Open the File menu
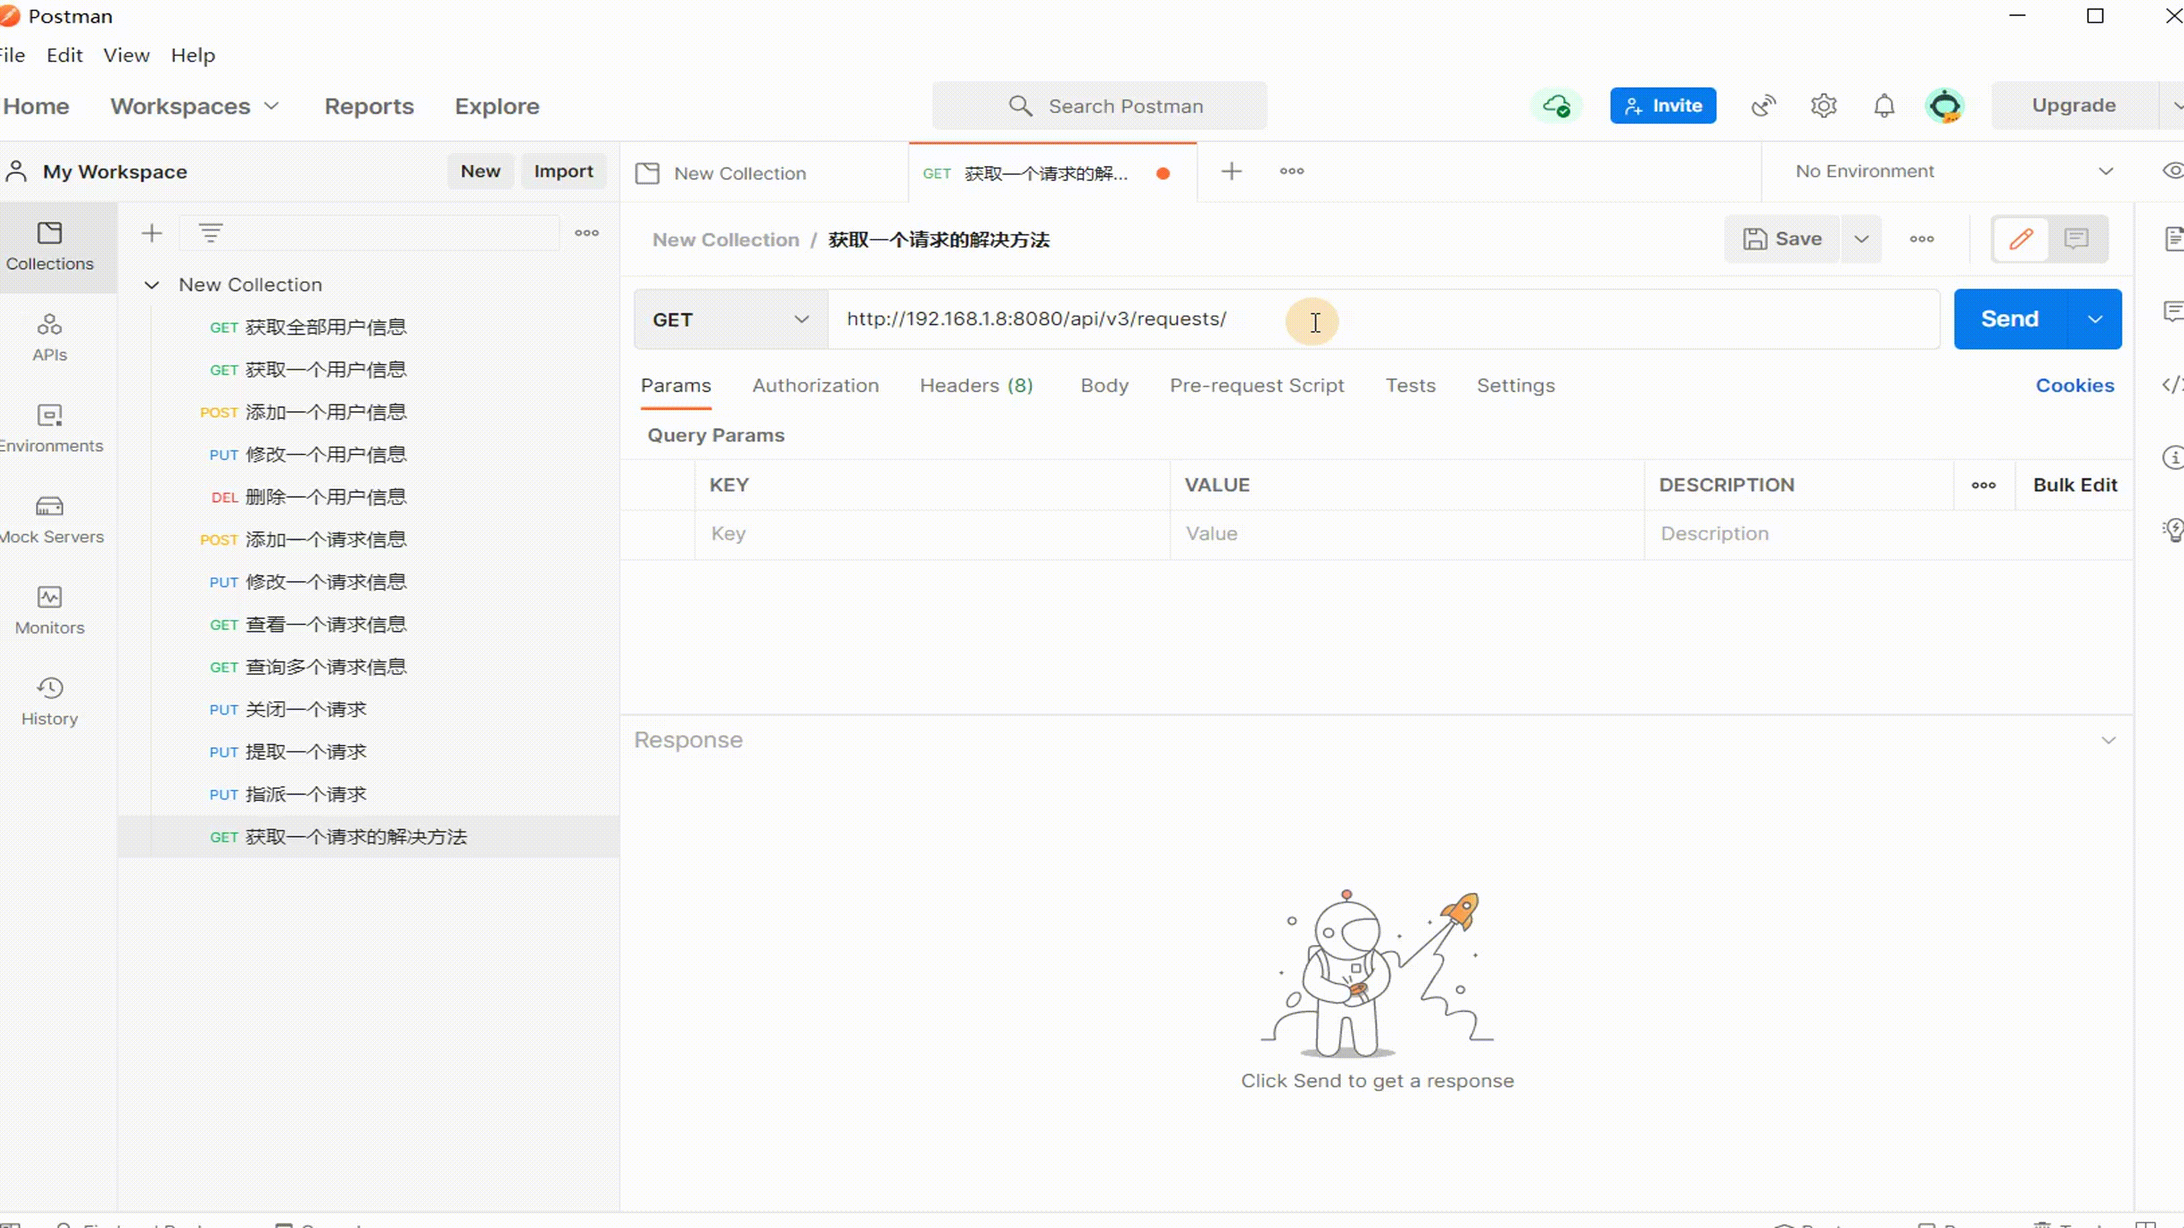The width and height of the screenshot is (2184, 1228). coord(12,55)
